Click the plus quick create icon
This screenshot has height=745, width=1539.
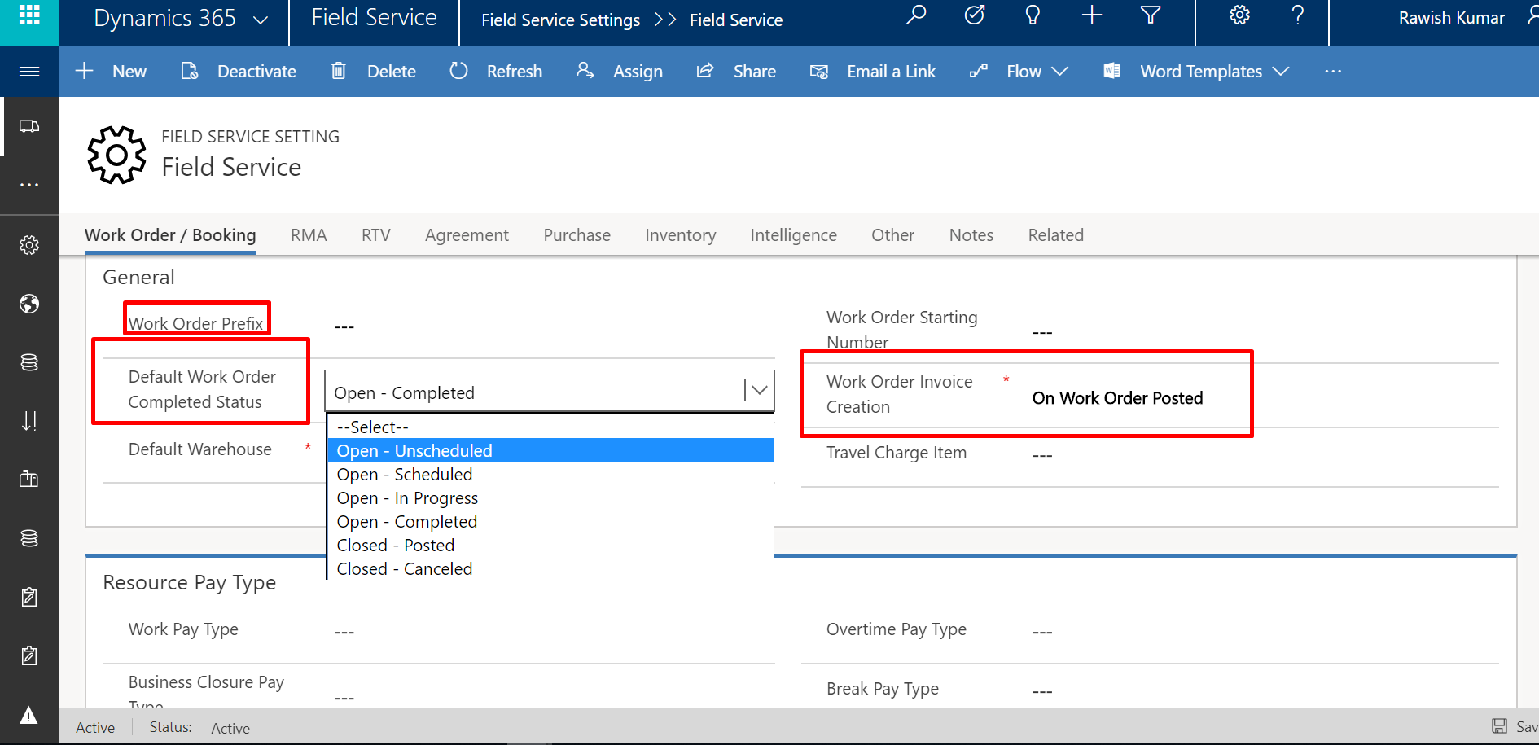1091,16
